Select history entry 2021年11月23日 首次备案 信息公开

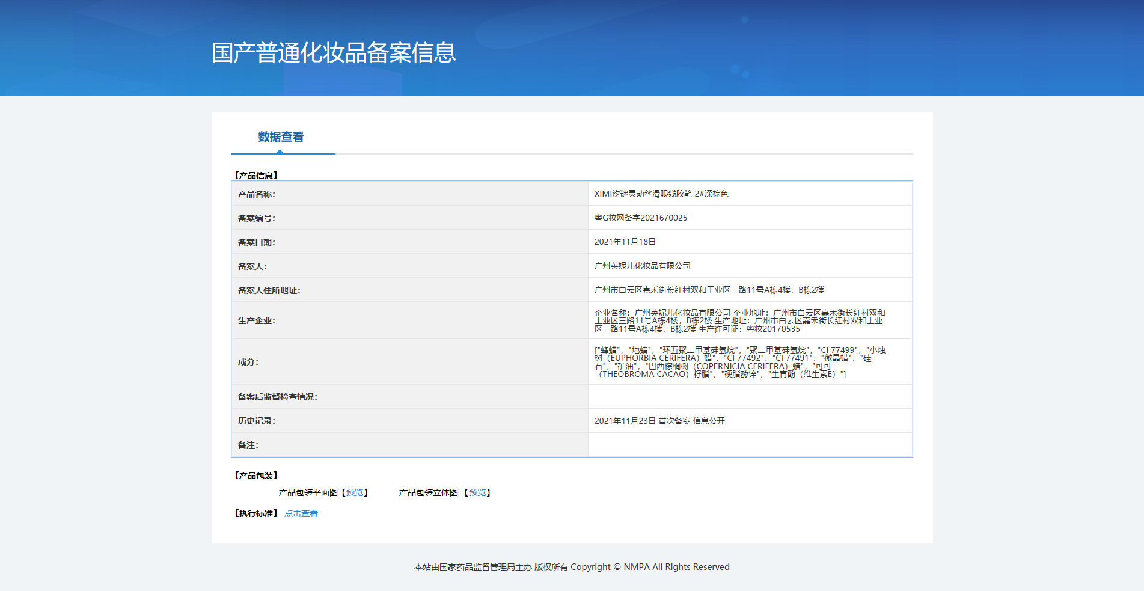coord(660,421)
